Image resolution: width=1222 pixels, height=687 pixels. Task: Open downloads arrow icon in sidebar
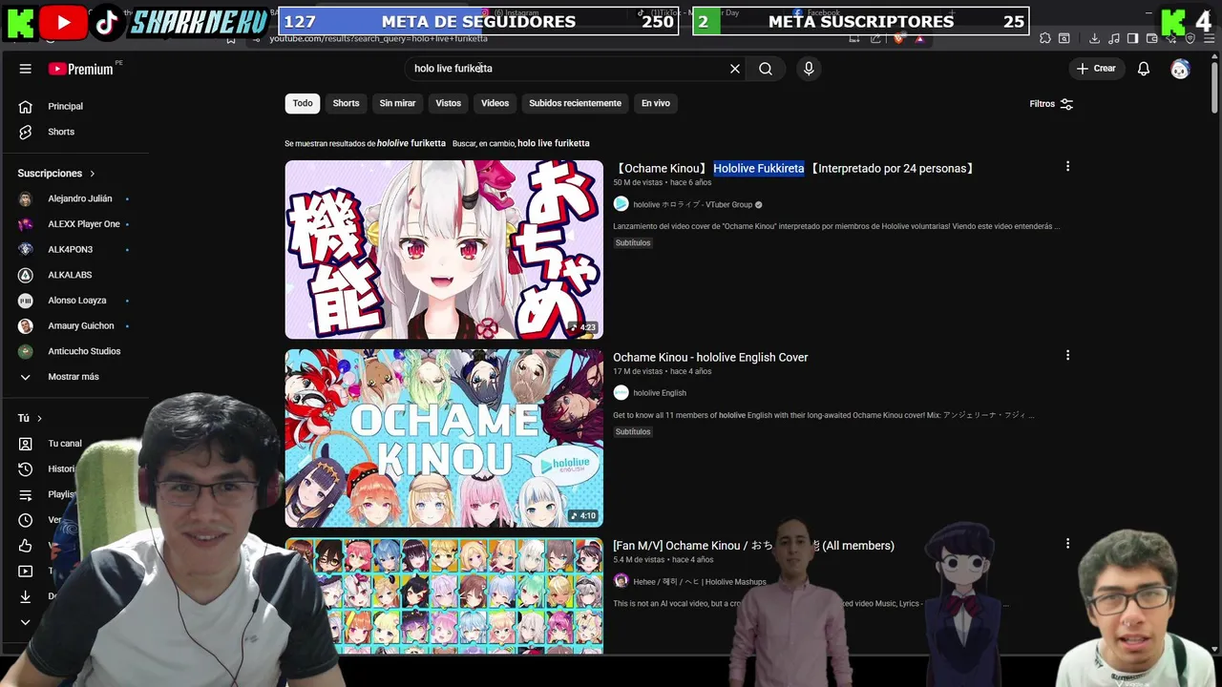pyautogui.click(x=26, y=596)
